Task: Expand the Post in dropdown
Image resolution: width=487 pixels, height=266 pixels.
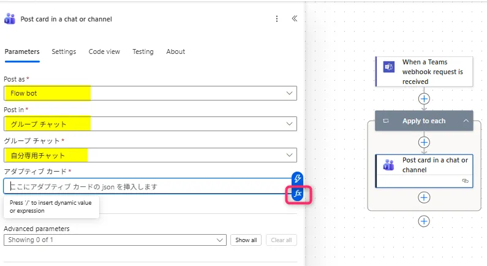Action: click(x=150, y=124)
